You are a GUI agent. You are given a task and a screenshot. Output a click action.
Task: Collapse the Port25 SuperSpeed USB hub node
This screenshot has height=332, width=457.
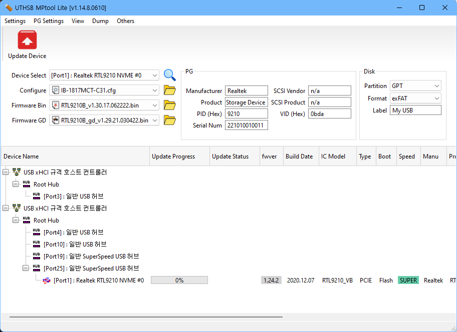(26, 268)
